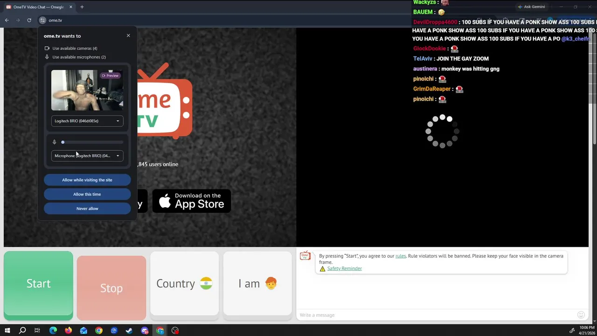Open the rules link

tap(401, 256)
